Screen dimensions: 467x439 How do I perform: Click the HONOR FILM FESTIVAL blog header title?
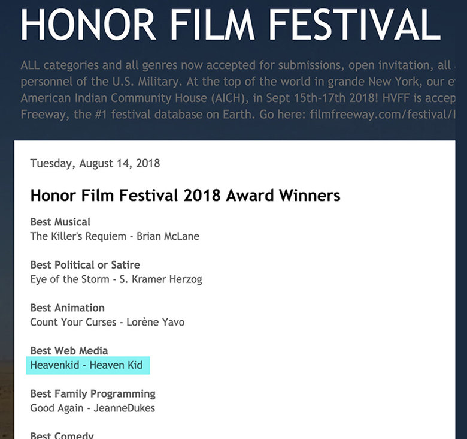point(231,24)
